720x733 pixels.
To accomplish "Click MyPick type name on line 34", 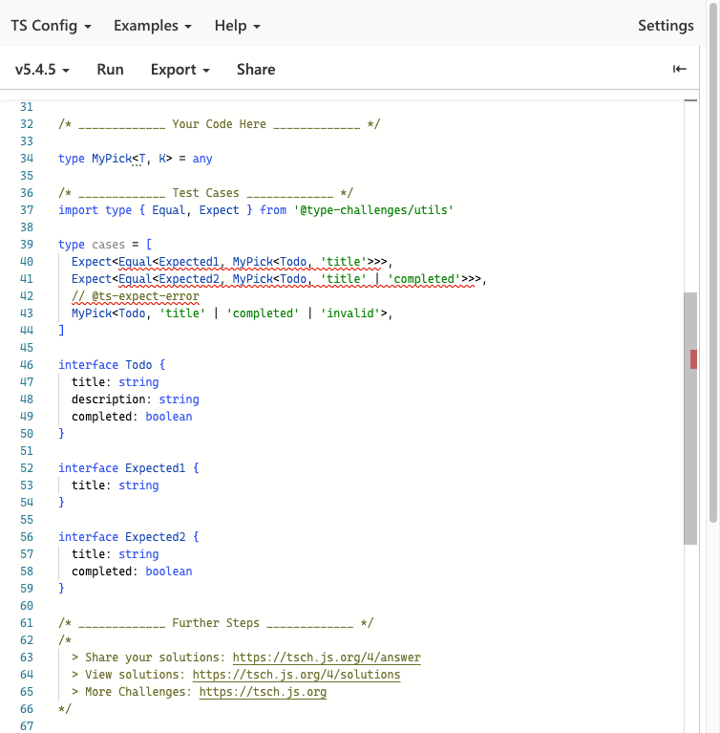I will [112, 159].
